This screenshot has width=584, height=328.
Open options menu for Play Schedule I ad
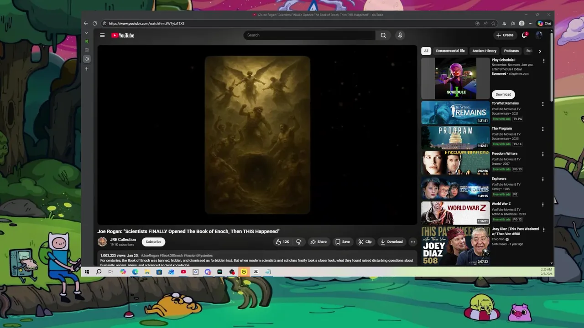543,61
